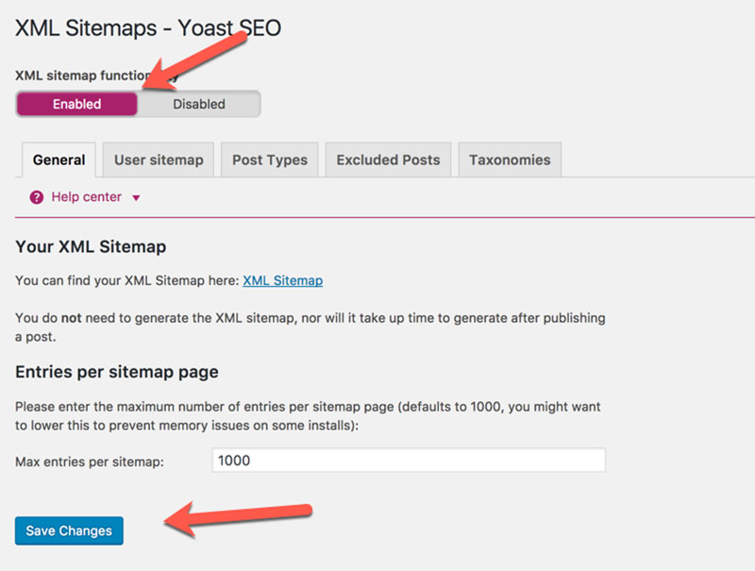
Task: View the Taxonomies tab
Action: (x=510, y=160)
